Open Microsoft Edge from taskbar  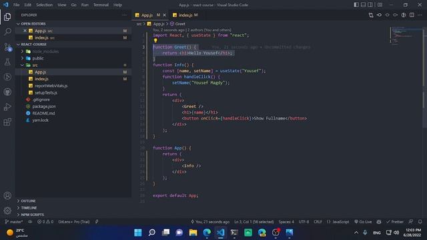(x=207, y=233)
